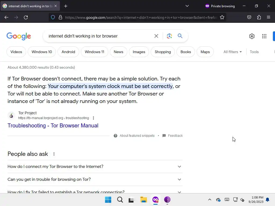Image resolution: width=275 pixels, height=206 pixels.
Task: Switch to Books results
Action: pos(186,52)
